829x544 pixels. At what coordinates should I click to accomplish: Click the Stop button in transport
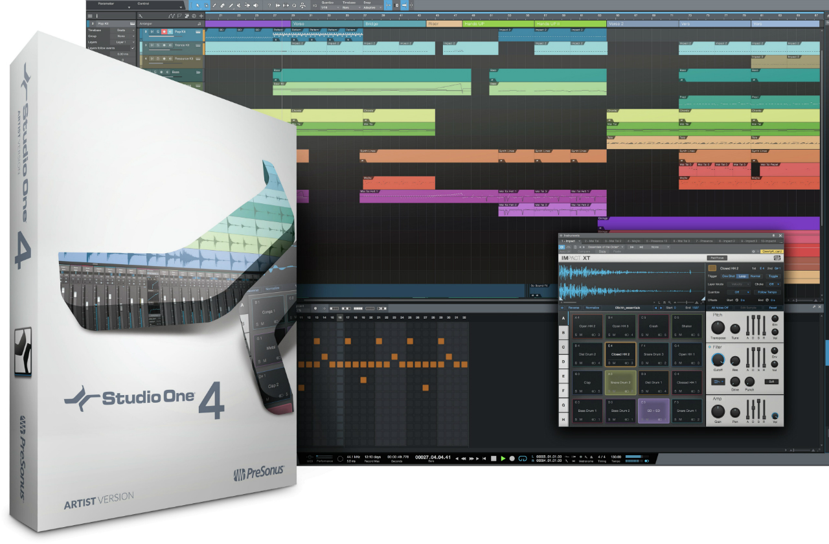coord(494,458)
